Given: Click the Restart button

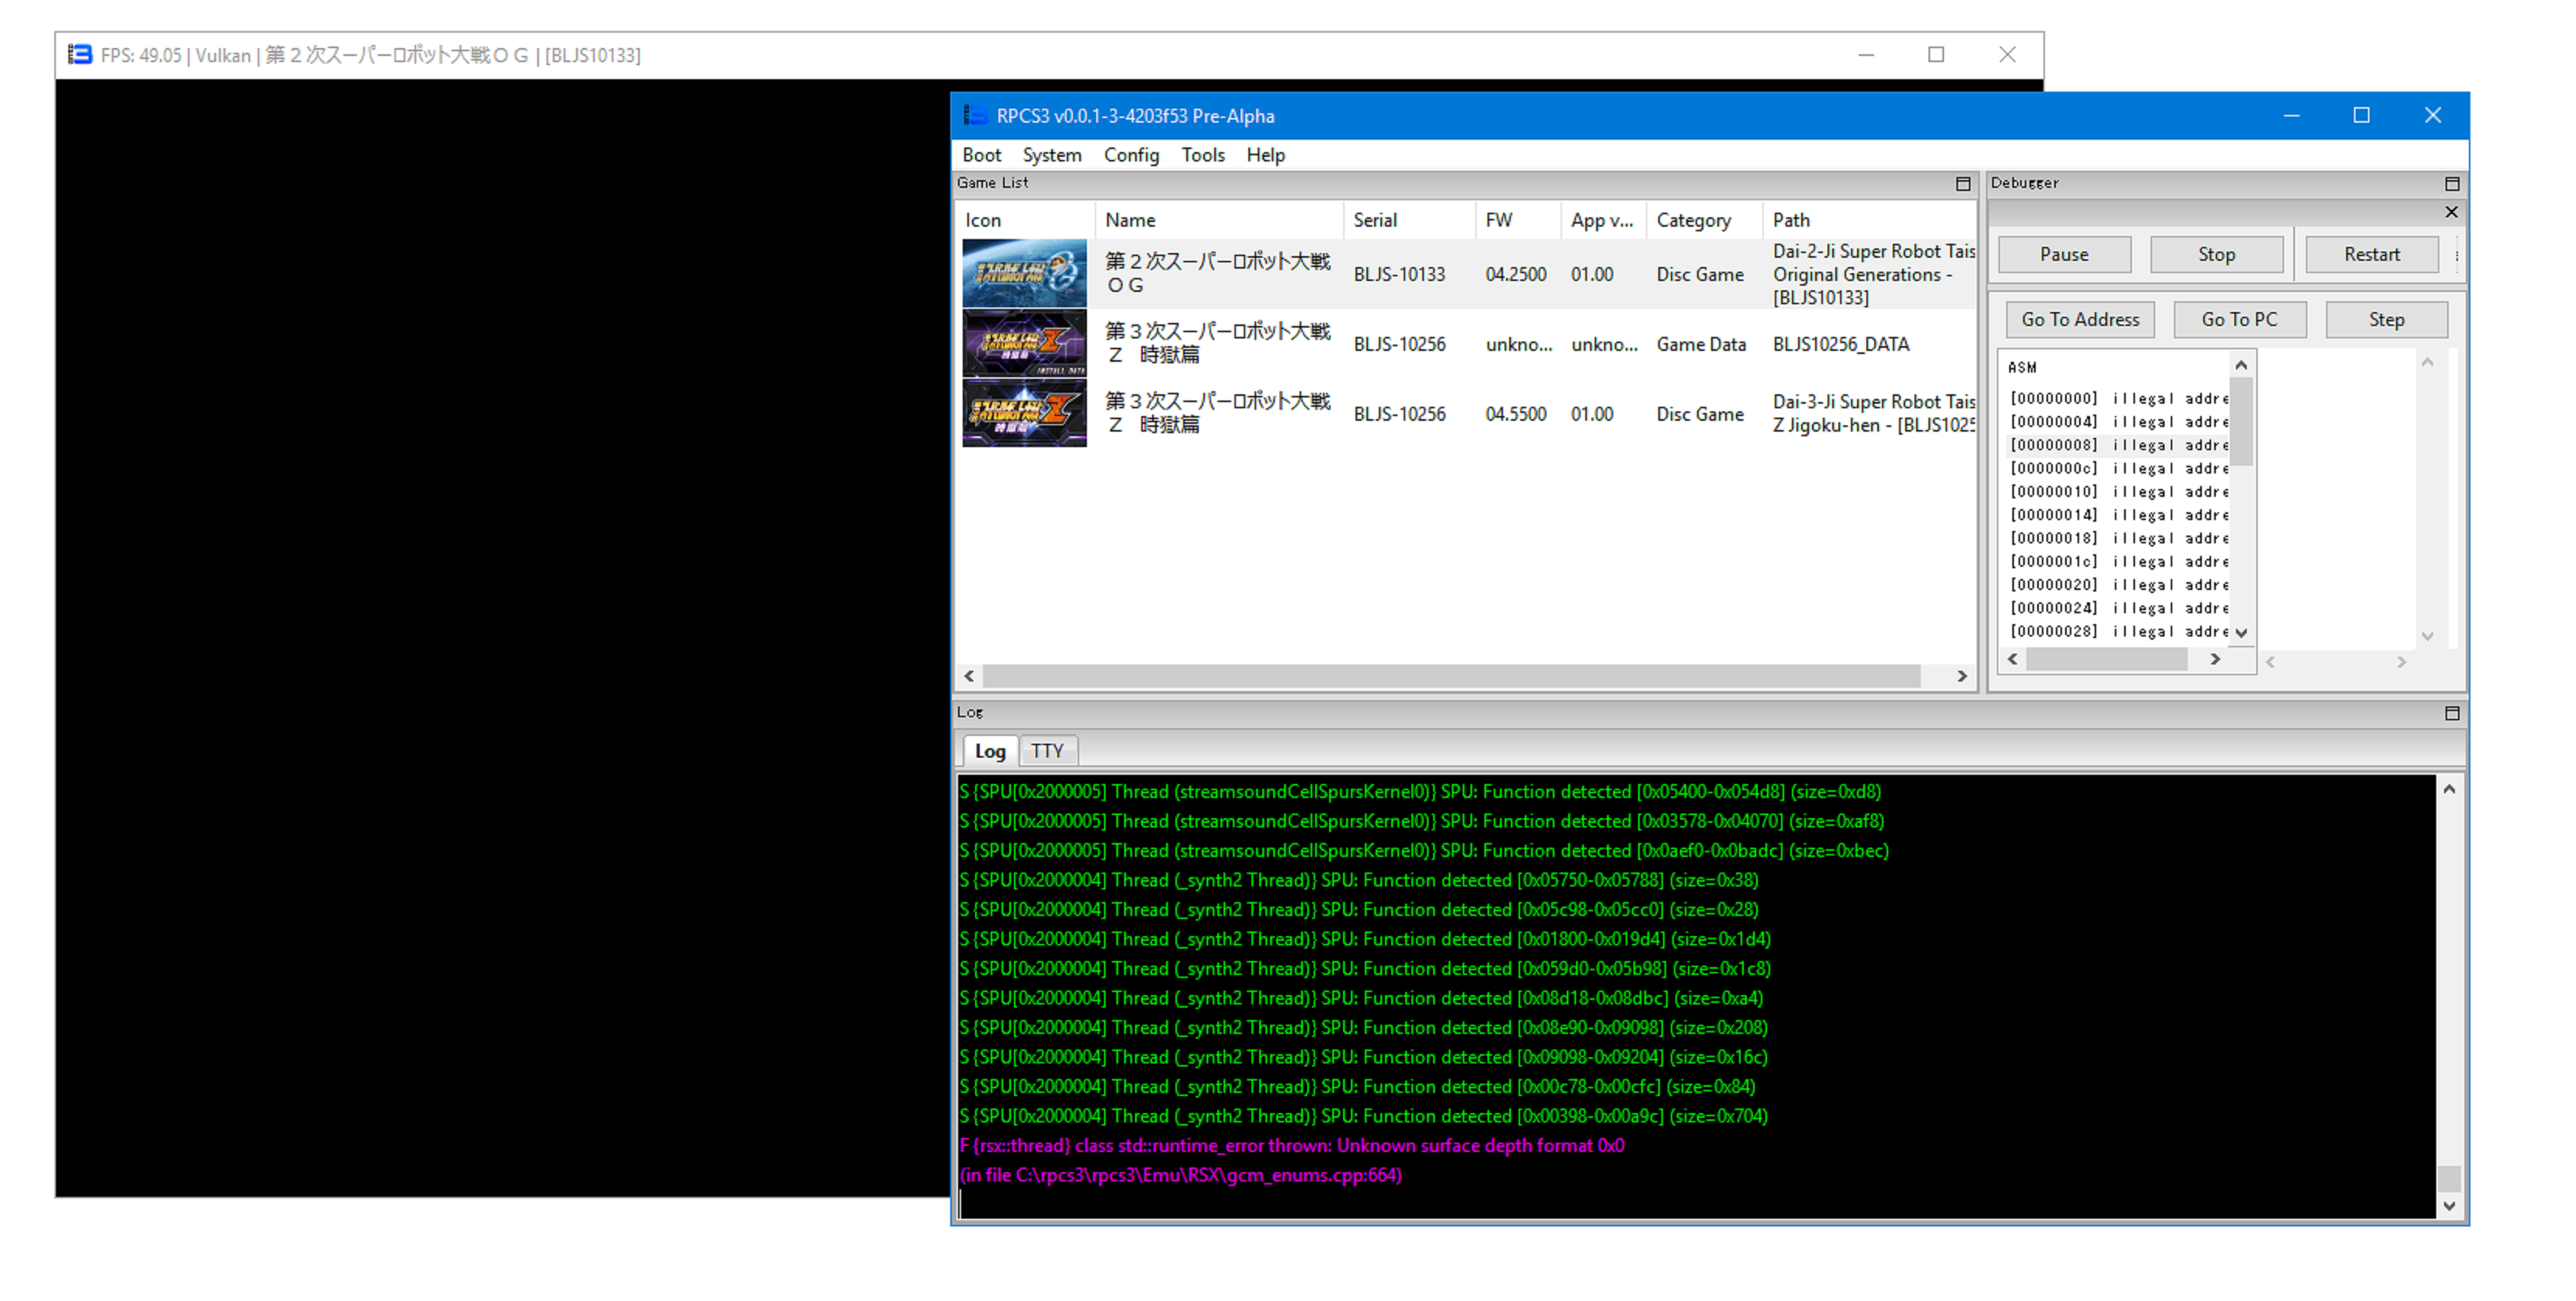Looking at the screenshot, I should (2371, 255).
